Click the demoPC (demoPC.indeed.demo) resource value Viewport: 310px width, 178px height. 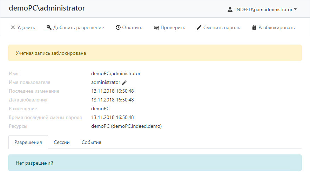[126, 126]
